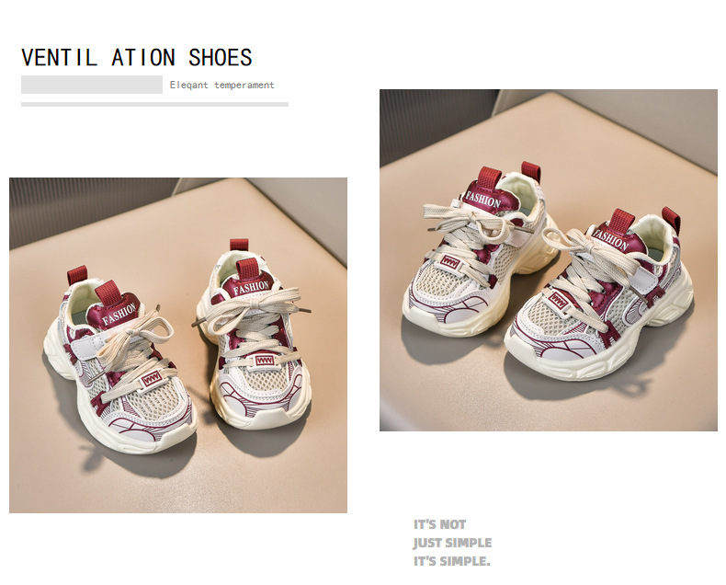Click red lace tag on right photo's lower shoe
This screenshot has height=585, width=726.
559,301
